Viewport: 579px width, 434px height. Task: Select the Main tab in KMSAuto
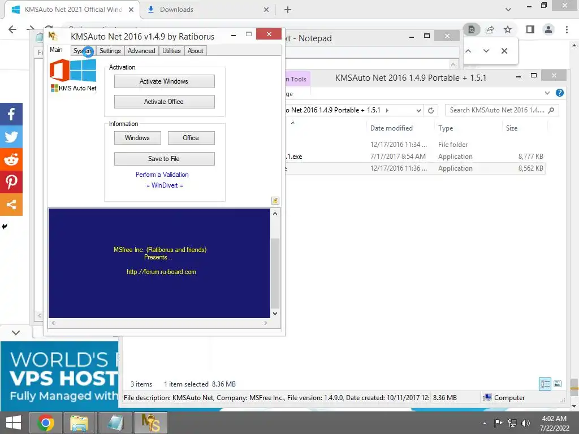(x=57, y=50)
